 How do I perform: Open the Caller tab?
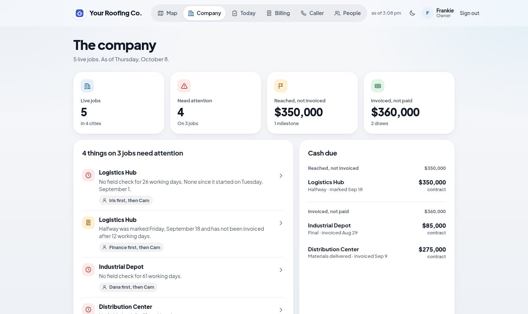312,13
